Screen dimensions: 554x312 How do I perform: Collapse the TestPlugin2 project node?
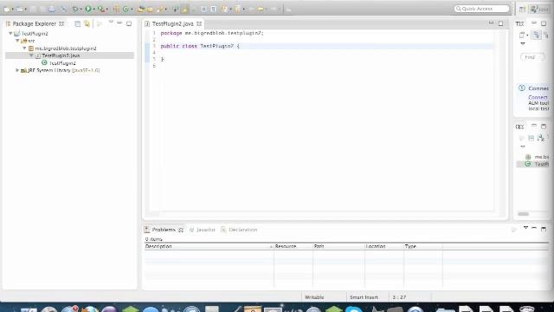click(10, 33)
